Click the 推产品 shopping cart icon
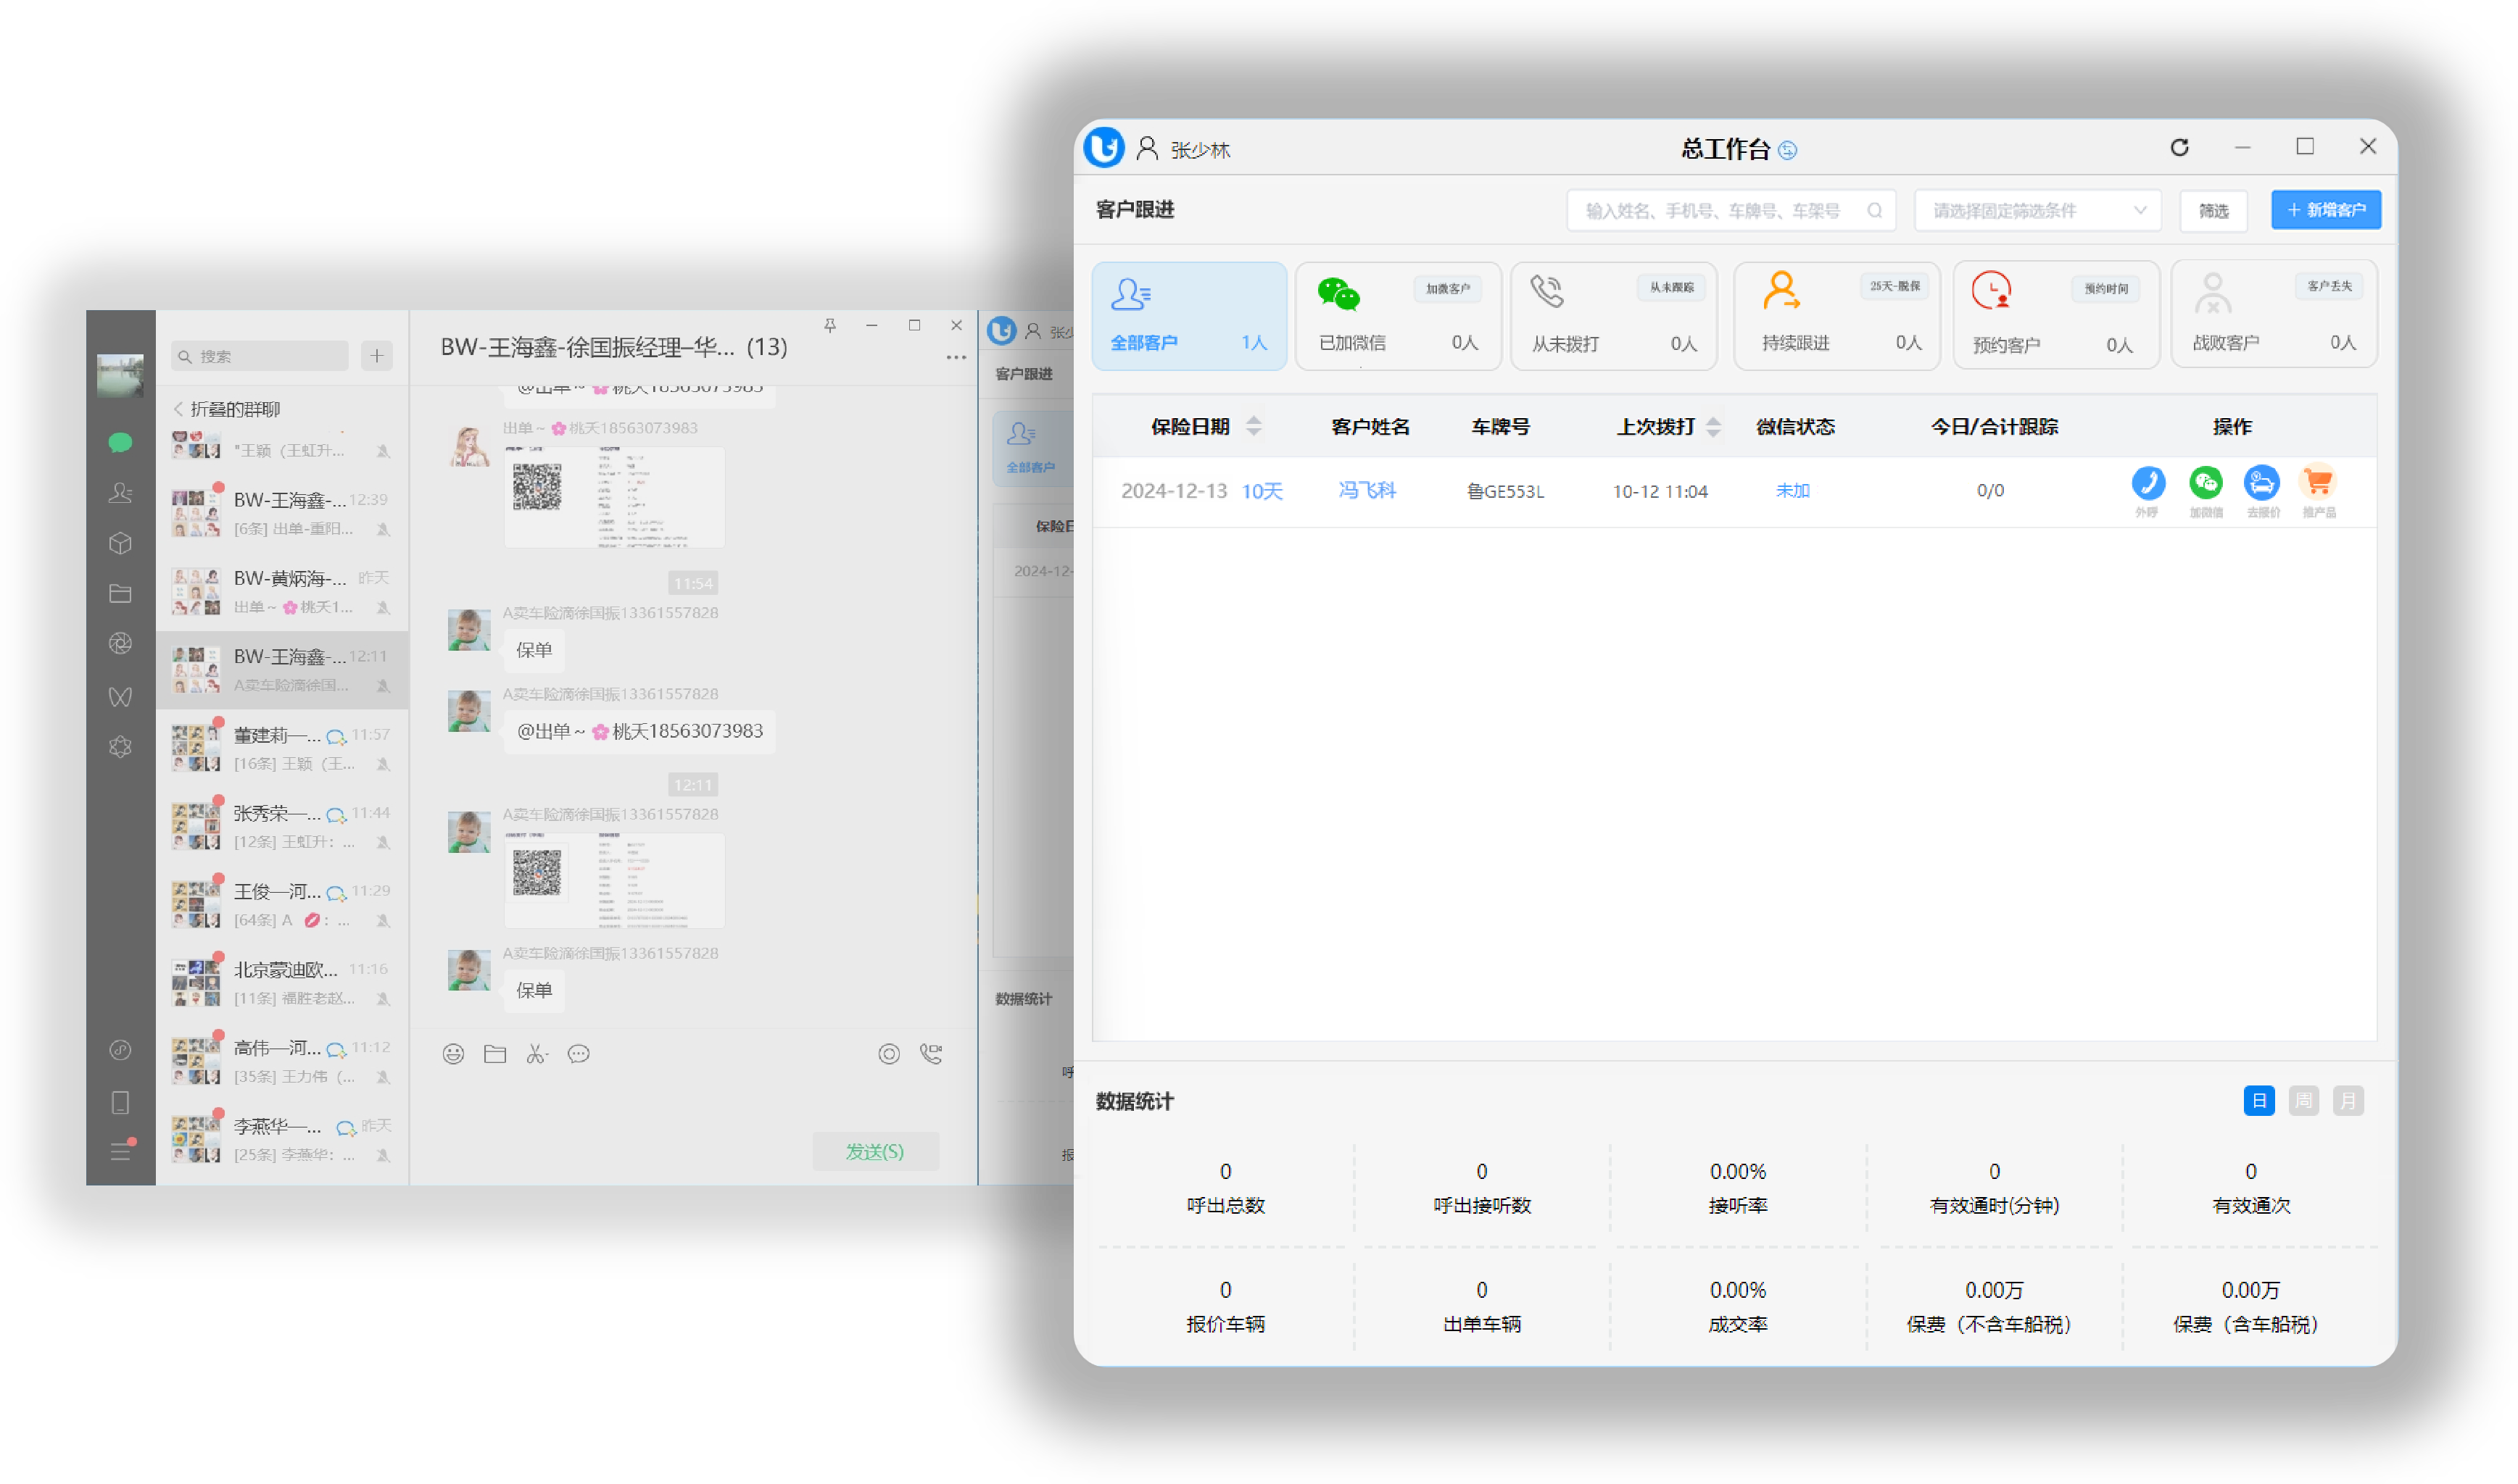The image size is (2518, 1484). 2318,483
